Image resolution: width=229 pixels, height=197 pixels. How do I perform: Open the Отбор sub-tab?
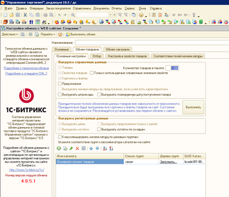point(97,56)
